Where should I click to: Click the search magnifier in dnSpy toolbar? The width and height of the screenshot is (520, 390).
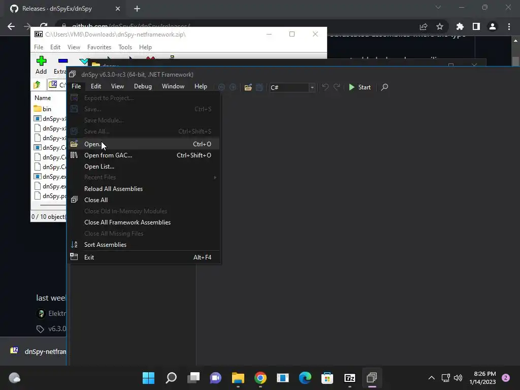point(384,87)
